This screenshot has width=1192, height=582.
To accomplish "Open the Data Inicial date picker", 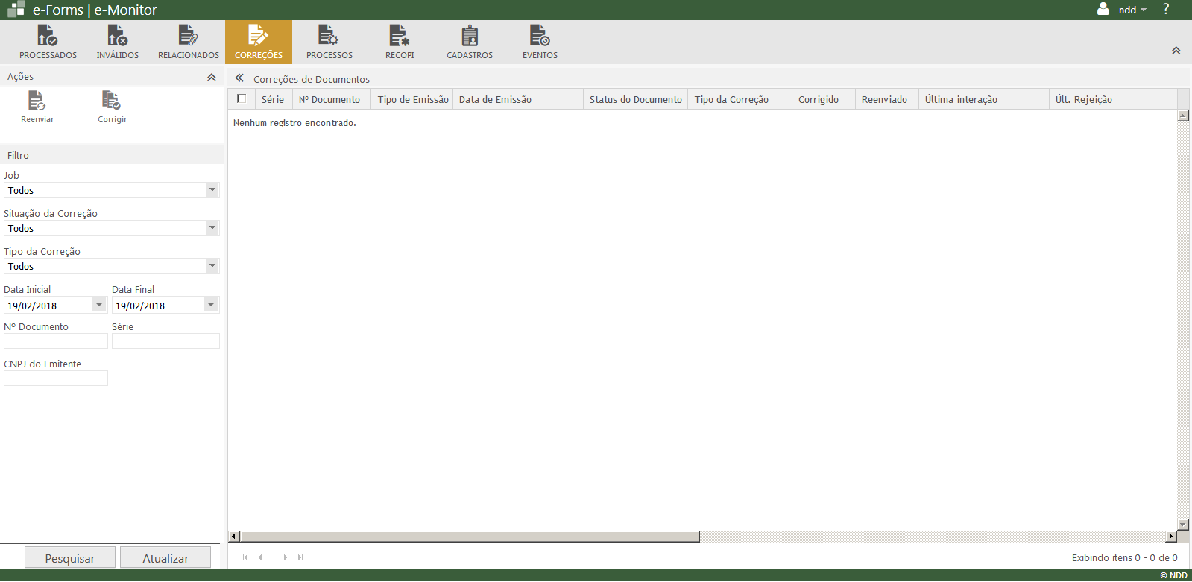I will (99, 305).
